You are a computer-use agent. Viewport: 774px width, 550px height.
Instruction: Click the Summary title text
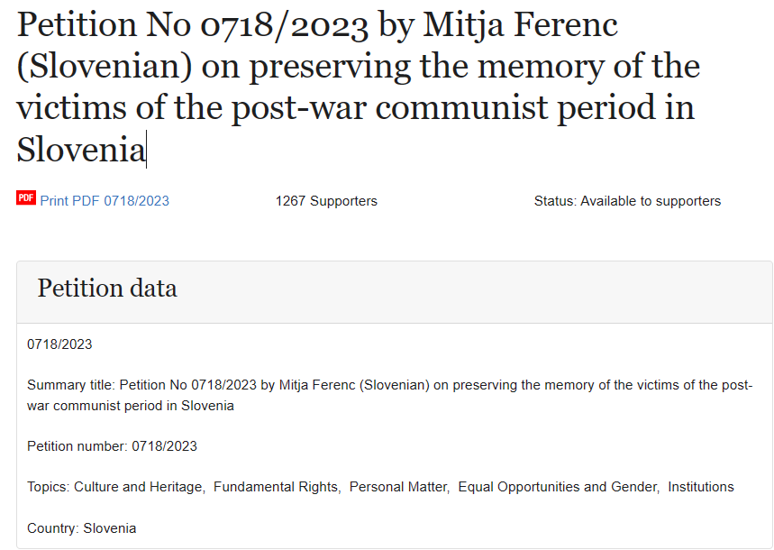click(389, 395)
